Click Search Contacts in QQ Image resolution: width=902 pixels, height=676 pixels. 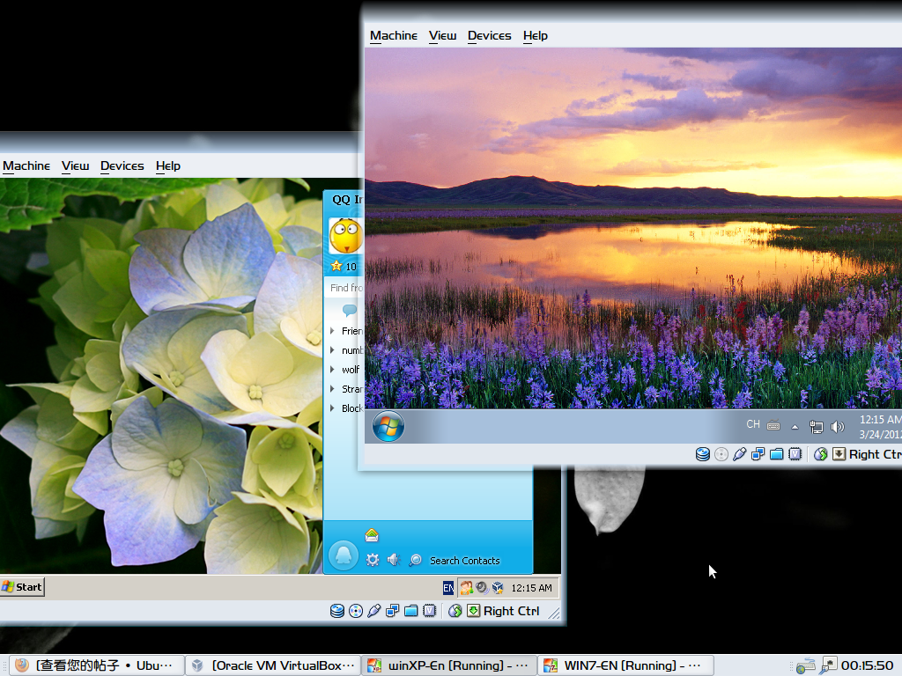pos(464,561)
